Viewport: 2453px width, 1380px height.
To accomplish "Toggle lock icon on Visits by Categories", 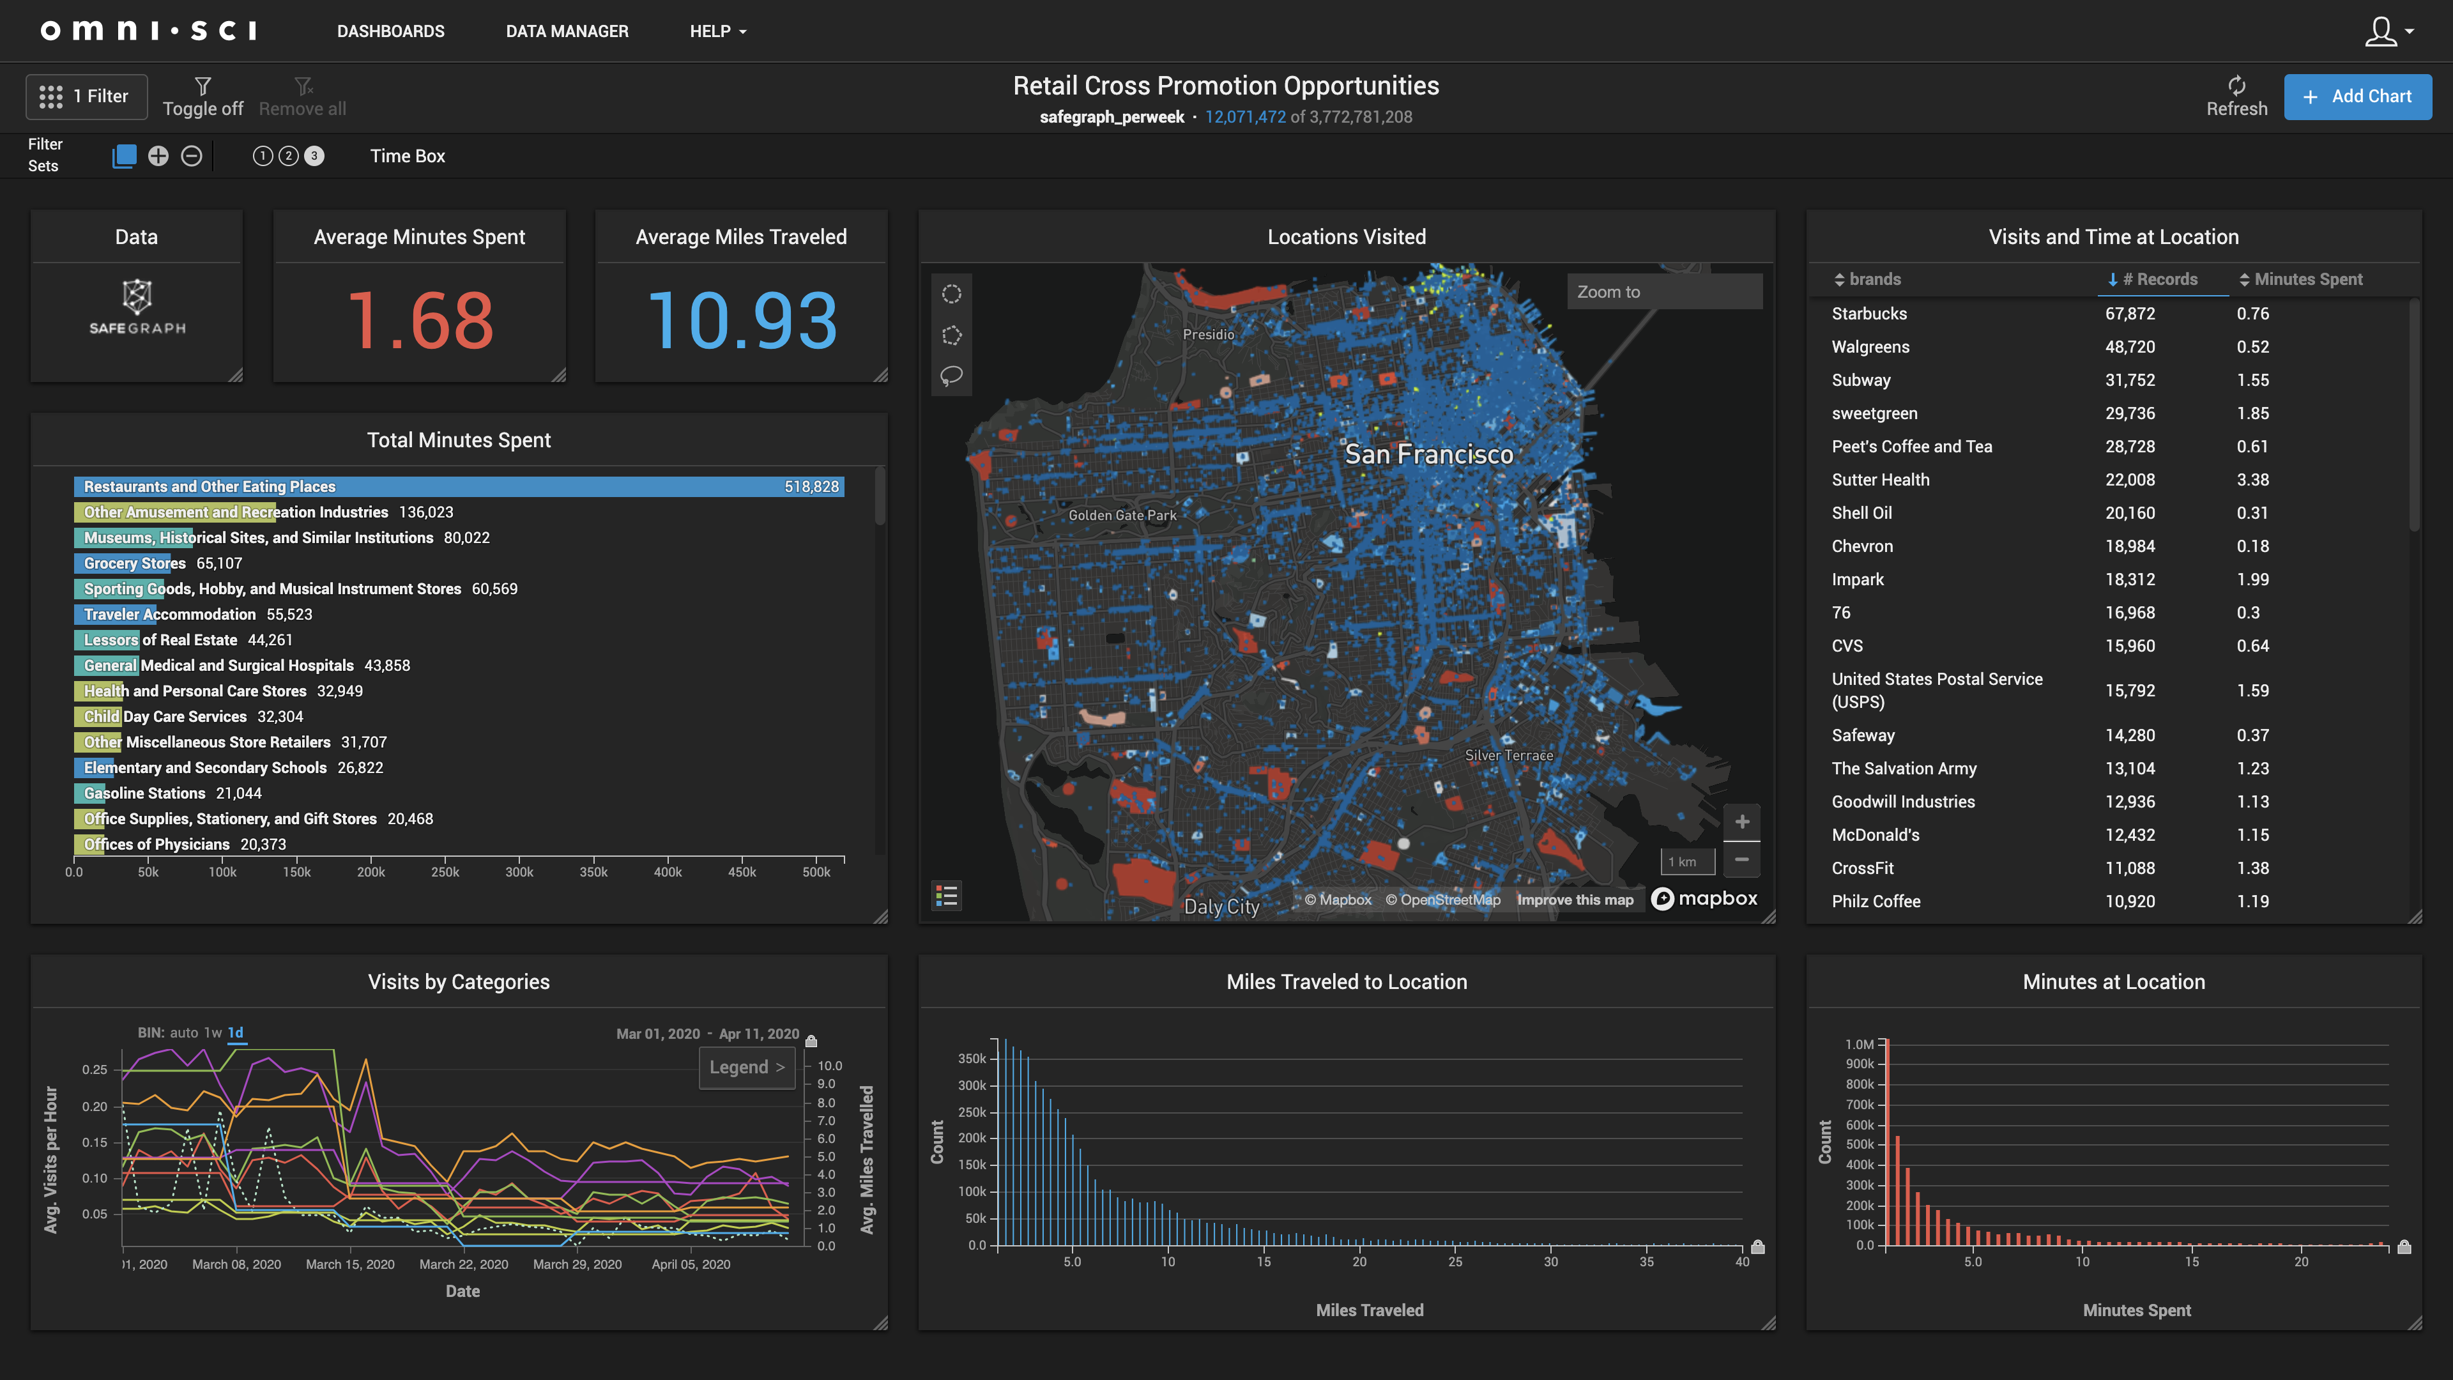I will (811, 1041).
